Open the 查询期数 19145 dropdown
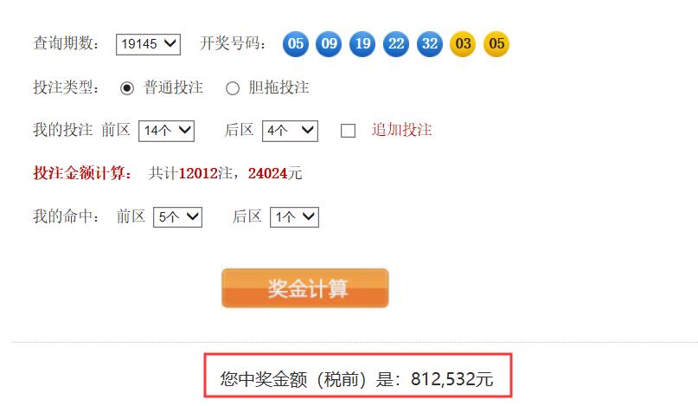The image size is (698, 406). [x=148, y=44]
